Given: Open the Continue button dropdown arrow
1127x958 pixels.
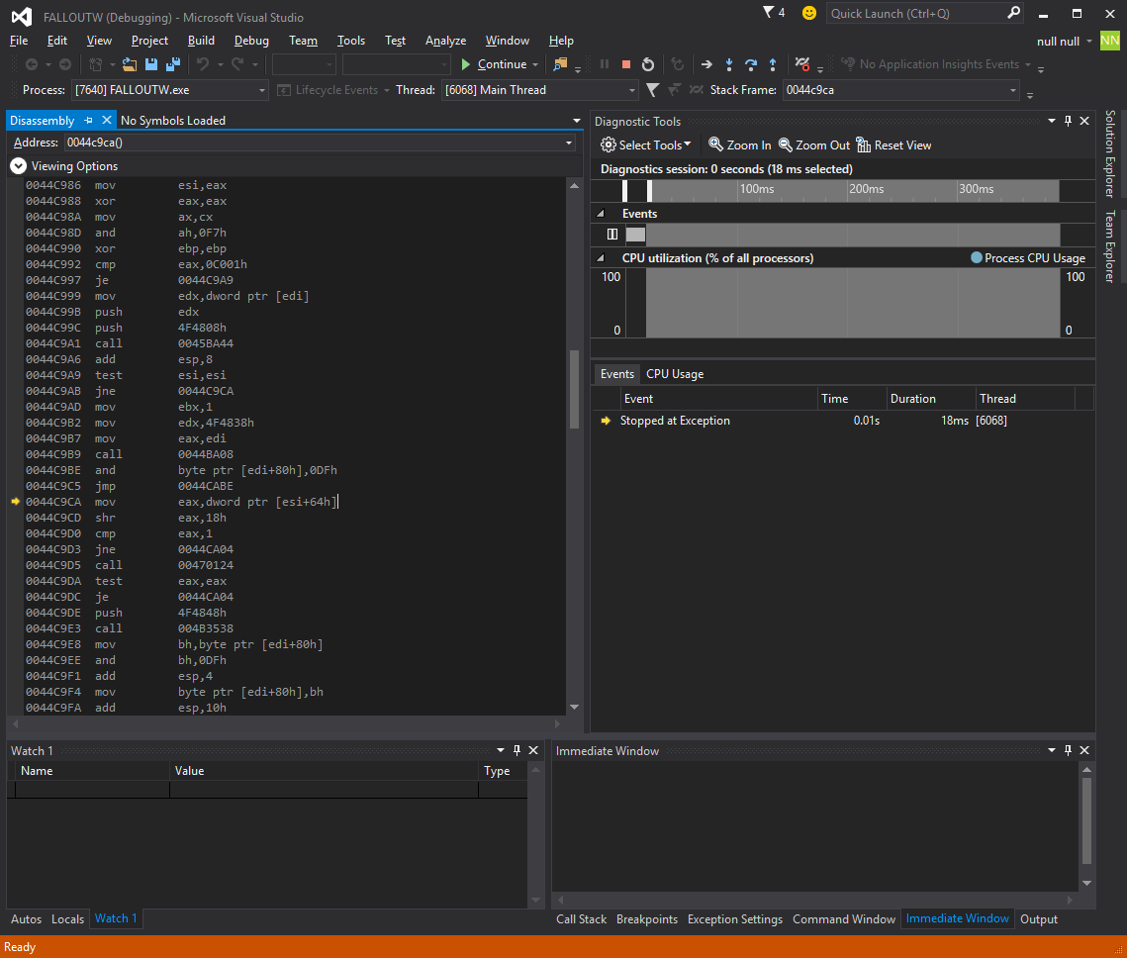Looking at the screenshot, I should 534,64.
